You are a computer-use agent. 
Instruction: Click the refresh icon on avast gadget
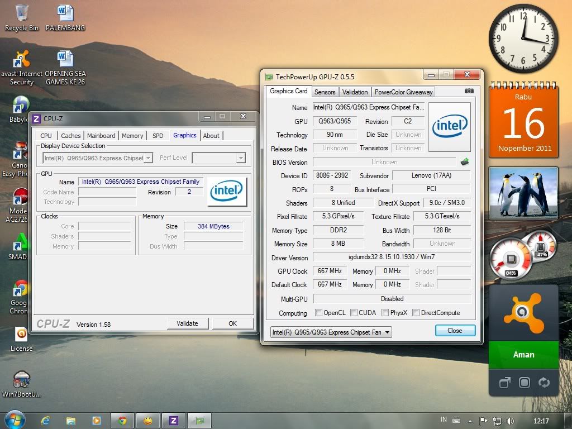click(544, 382)
